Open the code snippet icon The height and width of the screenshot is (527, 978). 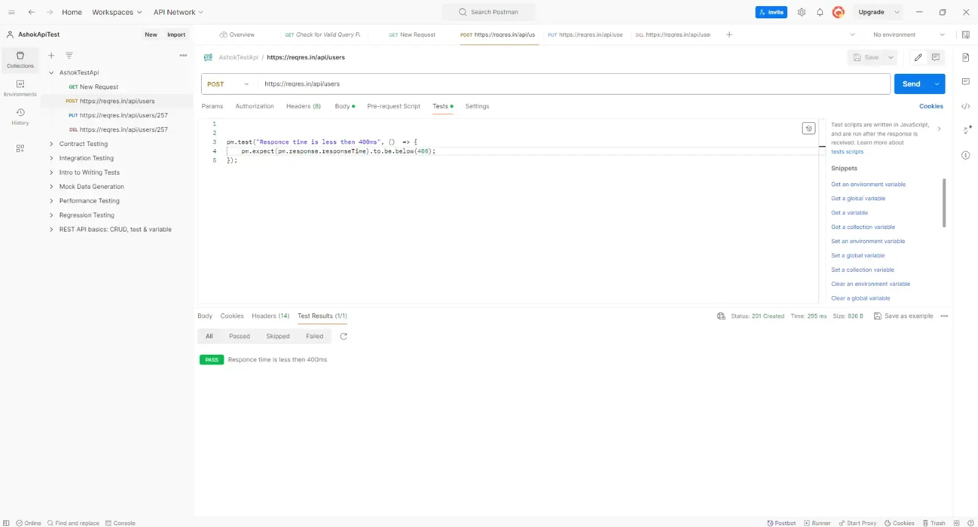(x=966, y=106)
